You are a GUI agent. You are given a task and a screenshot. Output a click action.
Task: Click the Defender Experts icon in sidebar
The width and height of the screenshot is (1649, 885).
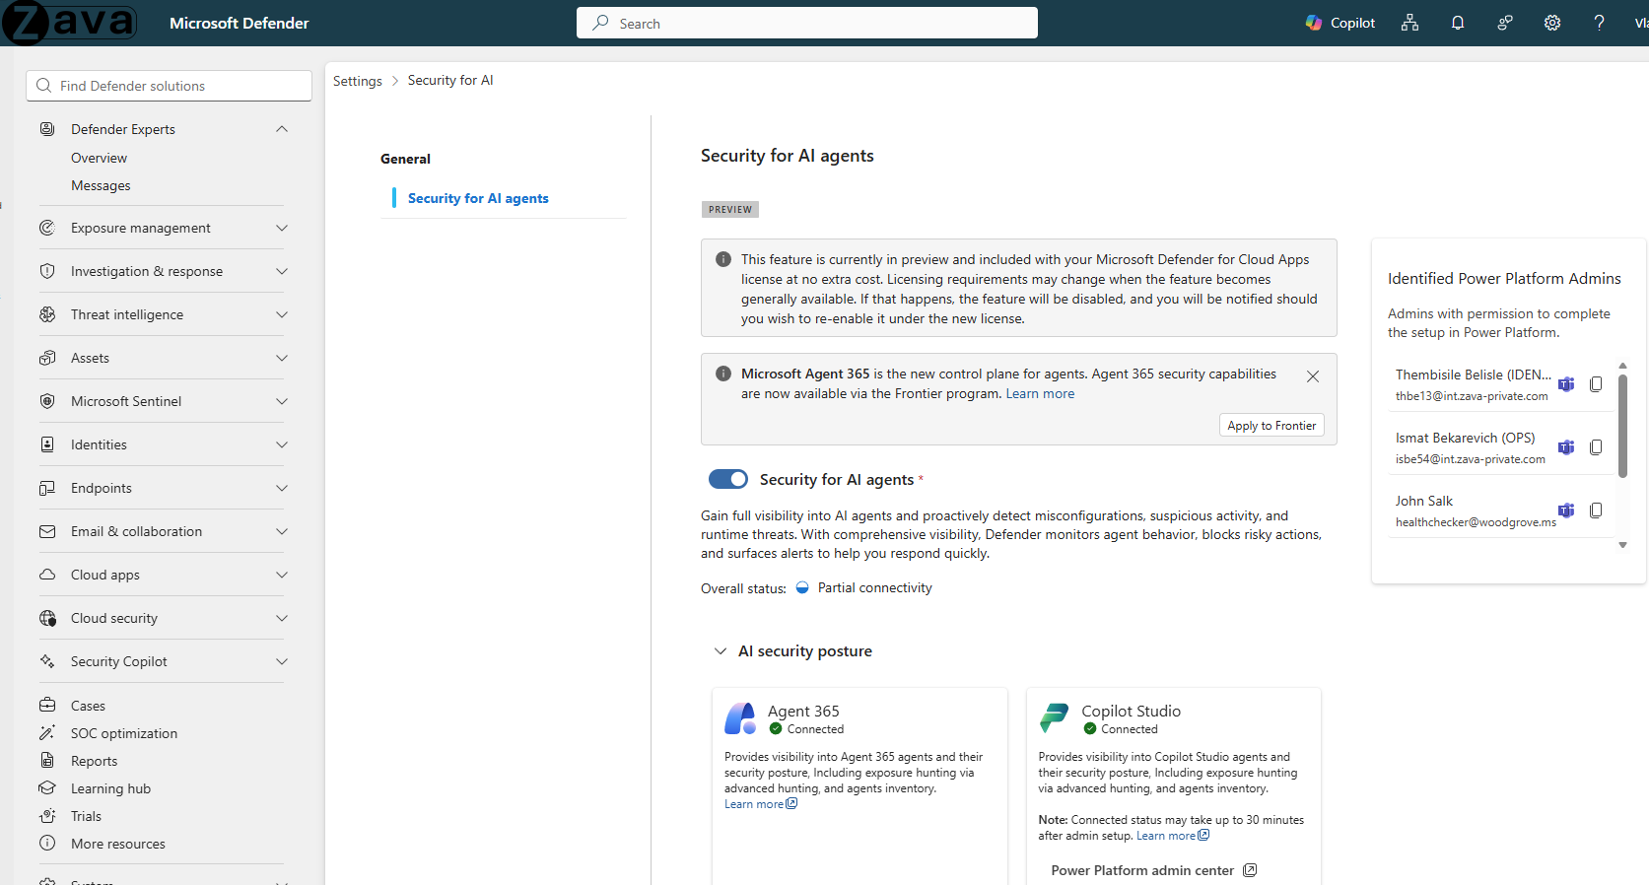(x=47, y=129)
